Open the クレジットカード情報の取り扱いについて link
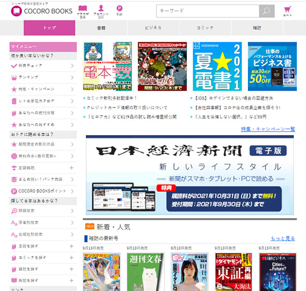Image resolution: width=306 pixels, height=291 pixels. point(127,108)
